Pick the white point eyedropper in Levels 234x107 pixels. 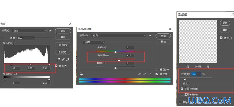68,60
